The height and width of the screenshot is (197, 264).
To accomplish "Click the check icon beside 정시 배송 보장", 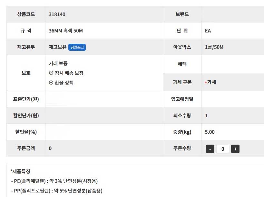I will [51, 73].
